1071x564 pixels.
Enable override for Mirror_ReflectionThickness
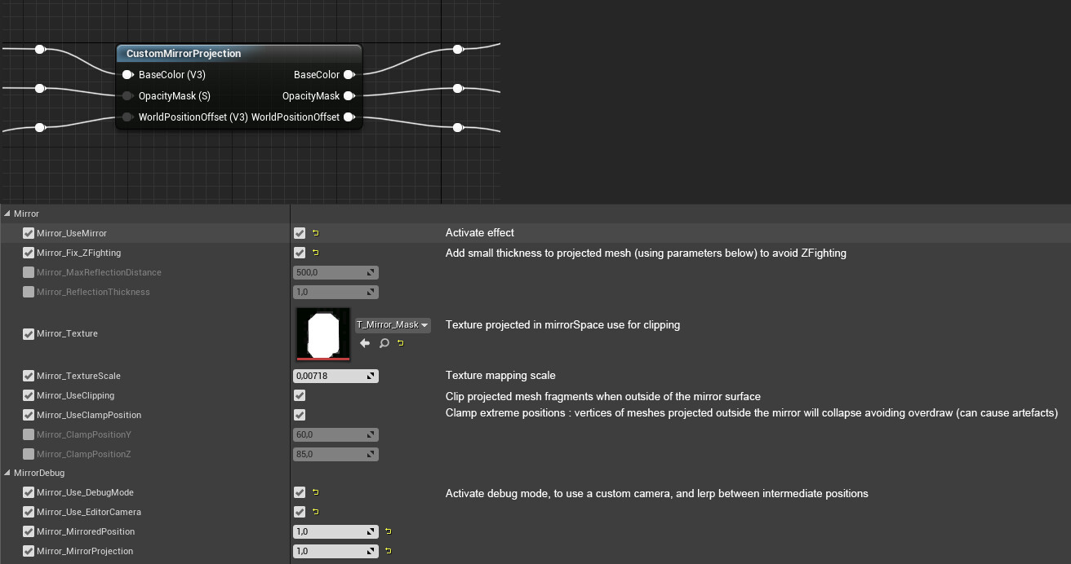coord(29,292)
